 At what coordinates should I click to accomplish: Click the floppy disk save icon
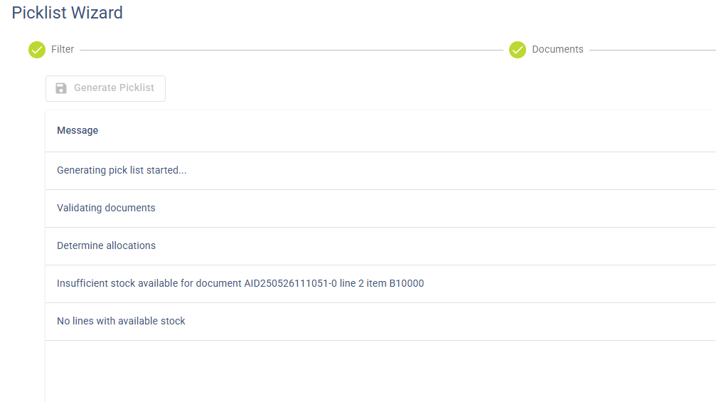pos(61,88)
